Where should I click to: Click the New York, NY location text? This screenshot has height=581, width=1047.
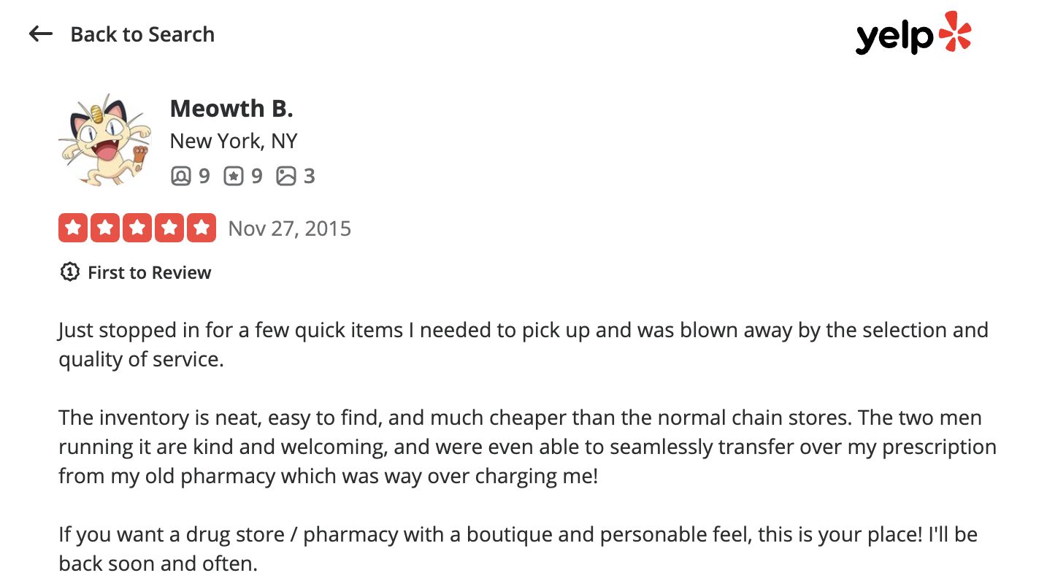234,141
